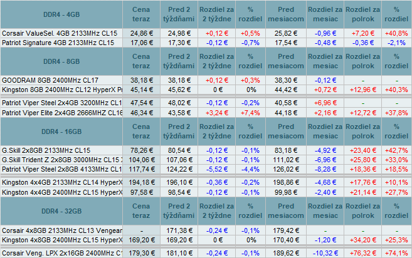Click Kingston 8GB 2400MHz CL12 HyperX row name
Image resolution: width=412 pixels, height=258 pixels.
coord(61,90)
